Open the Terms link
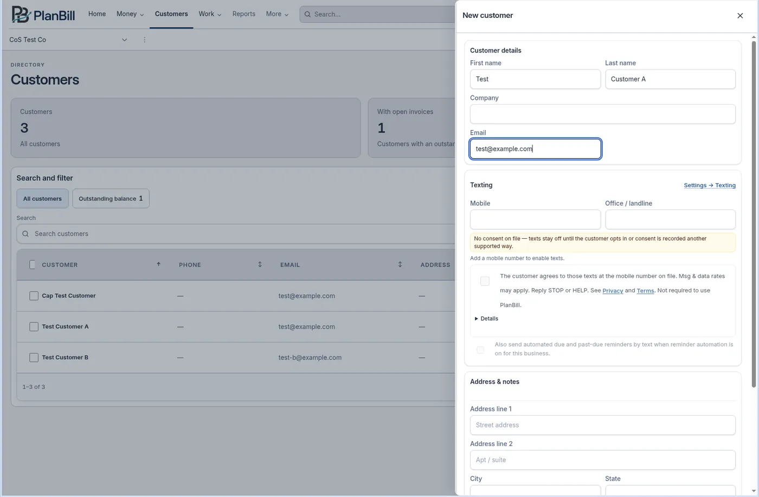The height and width of the screenshot is (497, 759). tap(645, 291)
